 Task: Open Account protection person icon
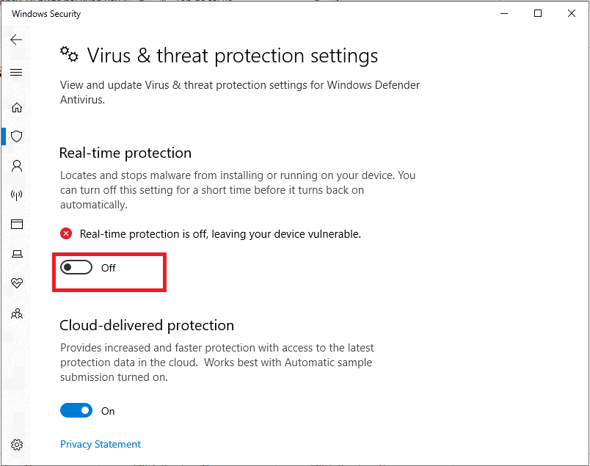tap(17, 166)
